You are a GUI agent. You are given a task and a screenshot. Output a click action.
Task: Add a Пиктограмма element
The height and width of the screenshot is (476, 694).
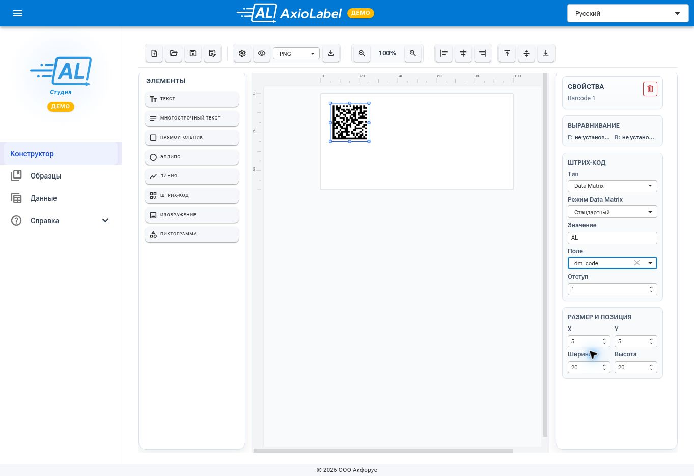coord(192,234)
